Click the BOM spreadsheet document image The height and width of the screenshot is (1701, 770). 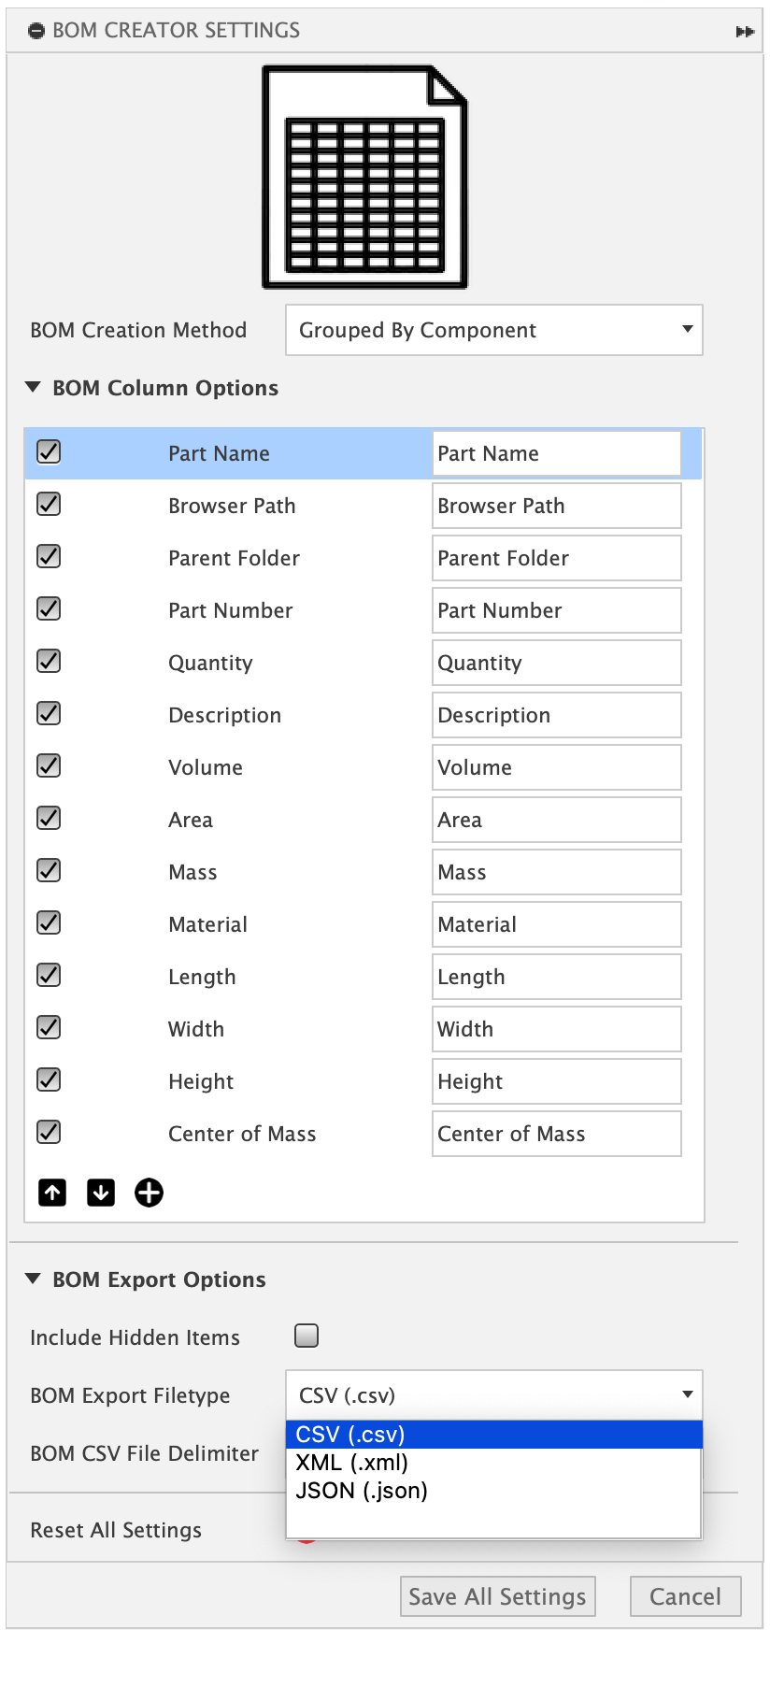(364, 177)
